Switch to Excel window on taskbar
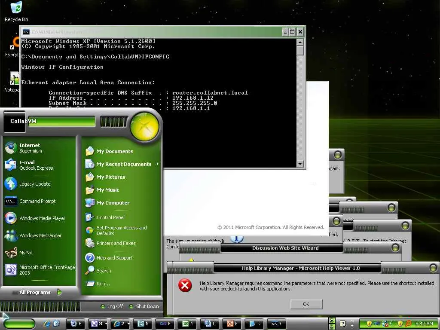Image resolution: width=440 pixels, height=330 pixels. click(188, 324)
